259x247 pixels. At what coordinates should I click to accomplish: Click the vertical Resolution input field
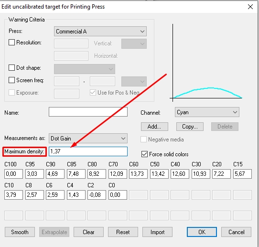click(71, 43)
